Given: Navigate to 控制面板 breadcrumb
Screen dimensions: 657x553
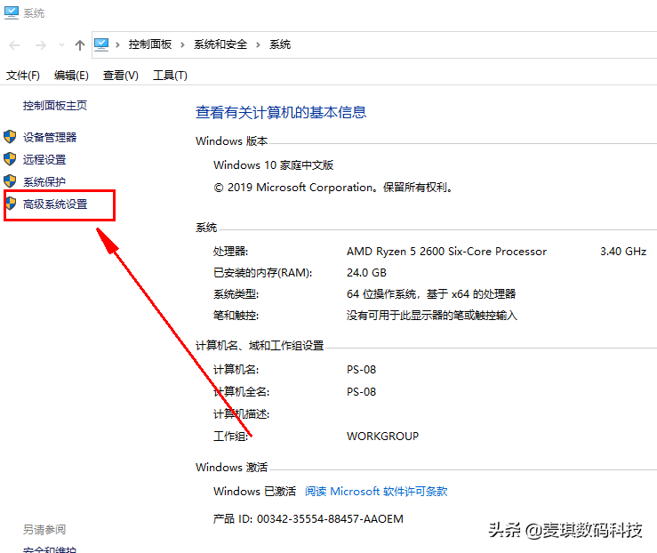Looking at the screenshot, I should (150, 44).
